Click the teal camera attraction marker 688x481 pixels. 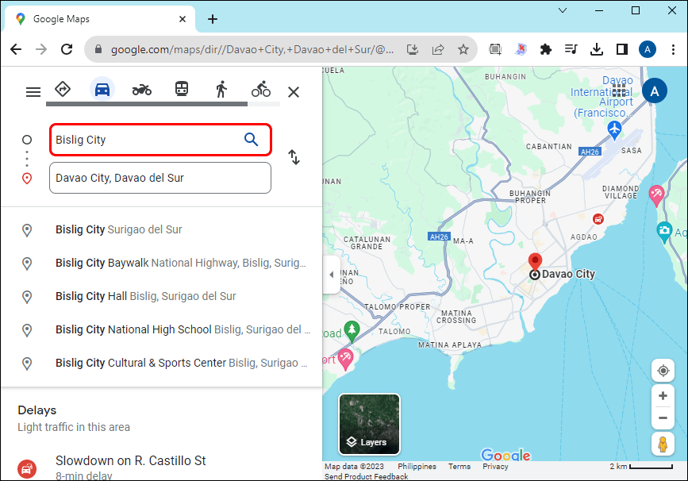pyautogui.click(x=664, y=232)
